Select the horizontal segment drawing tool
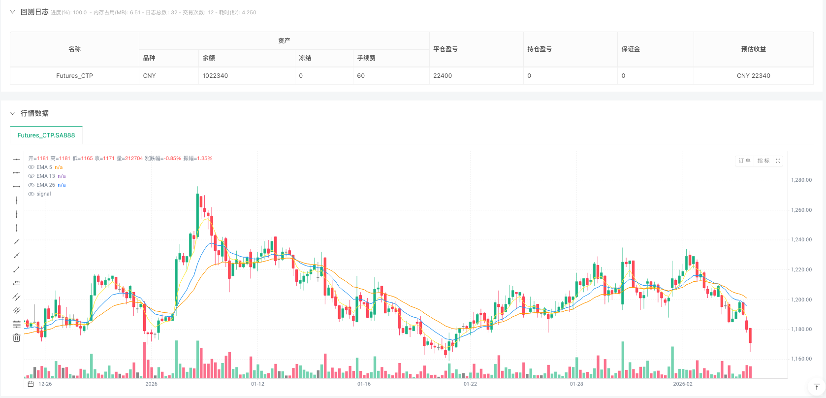 (16, 187)
